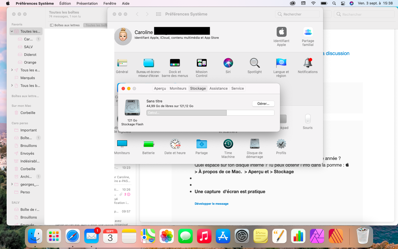The image size is (398, 249).
Task: Select the Diderot inbox in Mail
Action: click(x=26, y=55)
